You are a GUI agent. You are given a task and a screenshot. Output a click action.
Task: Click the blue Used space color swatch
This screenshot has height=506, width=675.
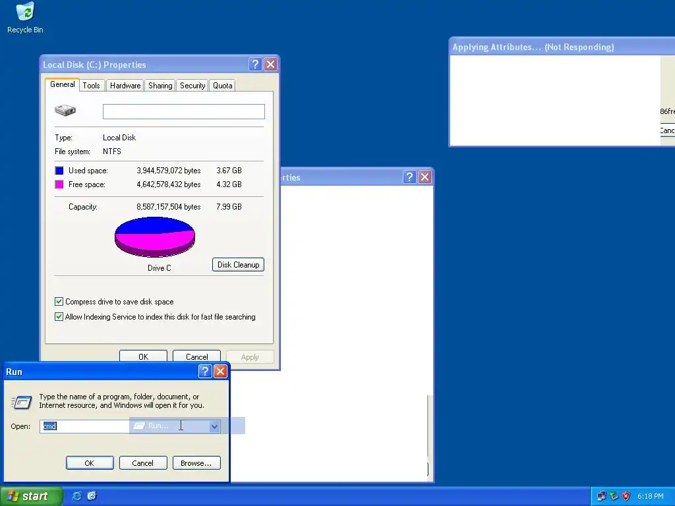click(x=59, y=171)
